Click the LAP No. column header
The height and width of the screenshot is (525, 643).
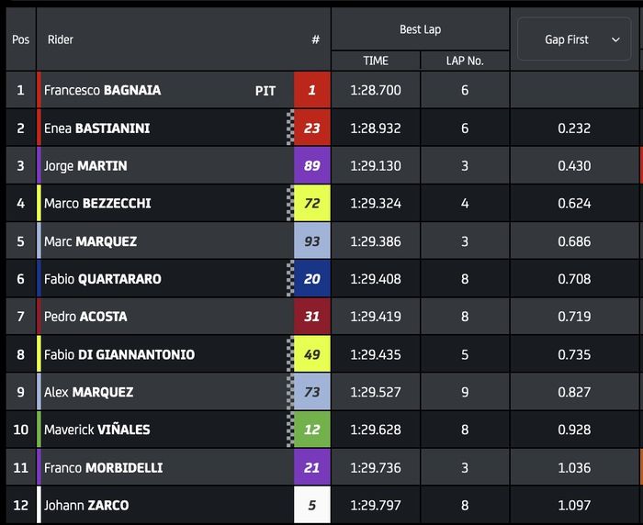click(465, 61)
